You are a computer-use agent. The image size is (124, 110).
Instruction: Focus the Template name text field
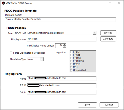pyautogui.click(x=60, y=19)
